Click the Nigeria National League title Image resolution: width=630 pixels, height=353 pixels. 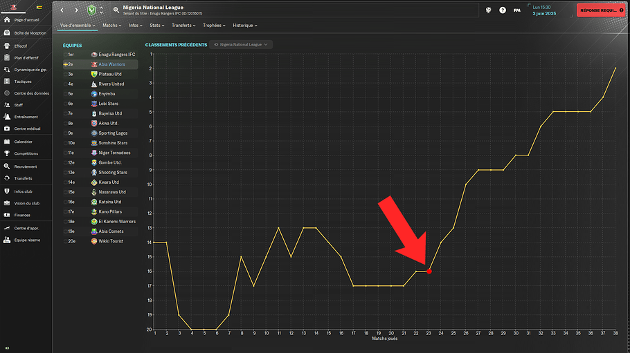click(153, 7)
